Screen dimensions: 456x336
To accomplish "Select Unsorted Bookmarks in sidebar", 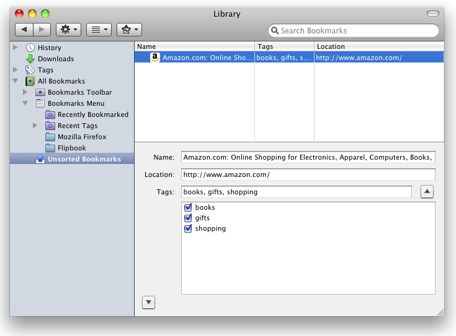I will pos(84,159).
